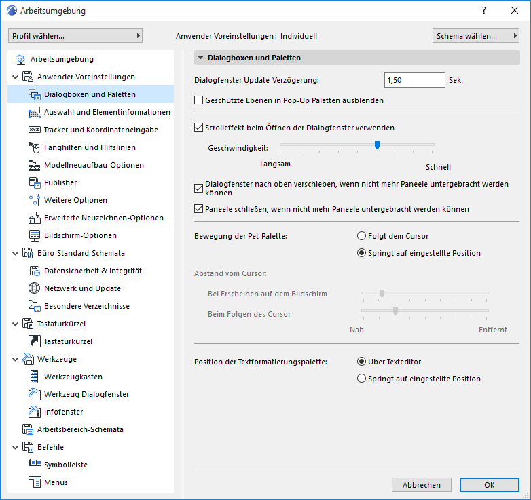Uncheck Dialogfenster nach oben verschieben option
The width and height of the screenshot is (531, 500).
point(198,189)
